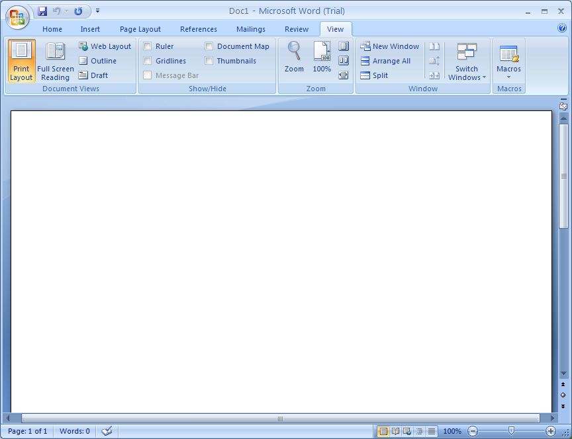Open the Mailings tab
572x439 pixels.
click(251, 29)
